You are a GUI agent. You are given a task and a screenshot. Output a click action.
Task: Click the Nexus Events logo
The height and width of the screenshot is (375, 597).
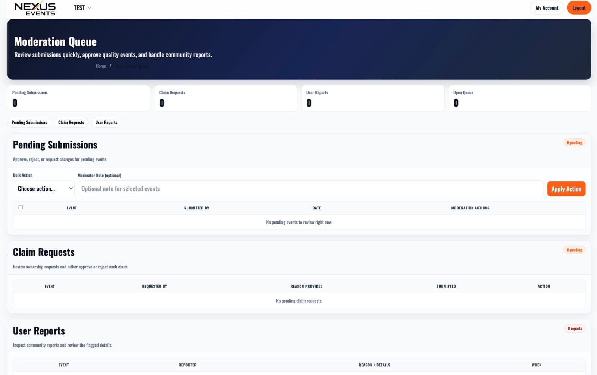pos(35,8)
